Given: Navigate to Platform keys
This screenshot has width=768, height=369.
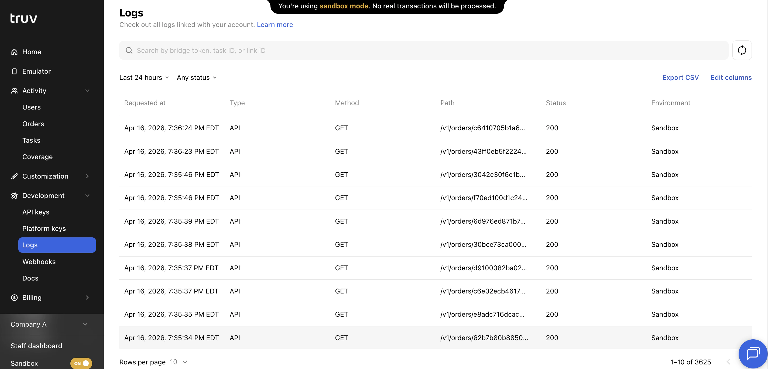Looking at the screenshot, I should [x=44, y=228].
